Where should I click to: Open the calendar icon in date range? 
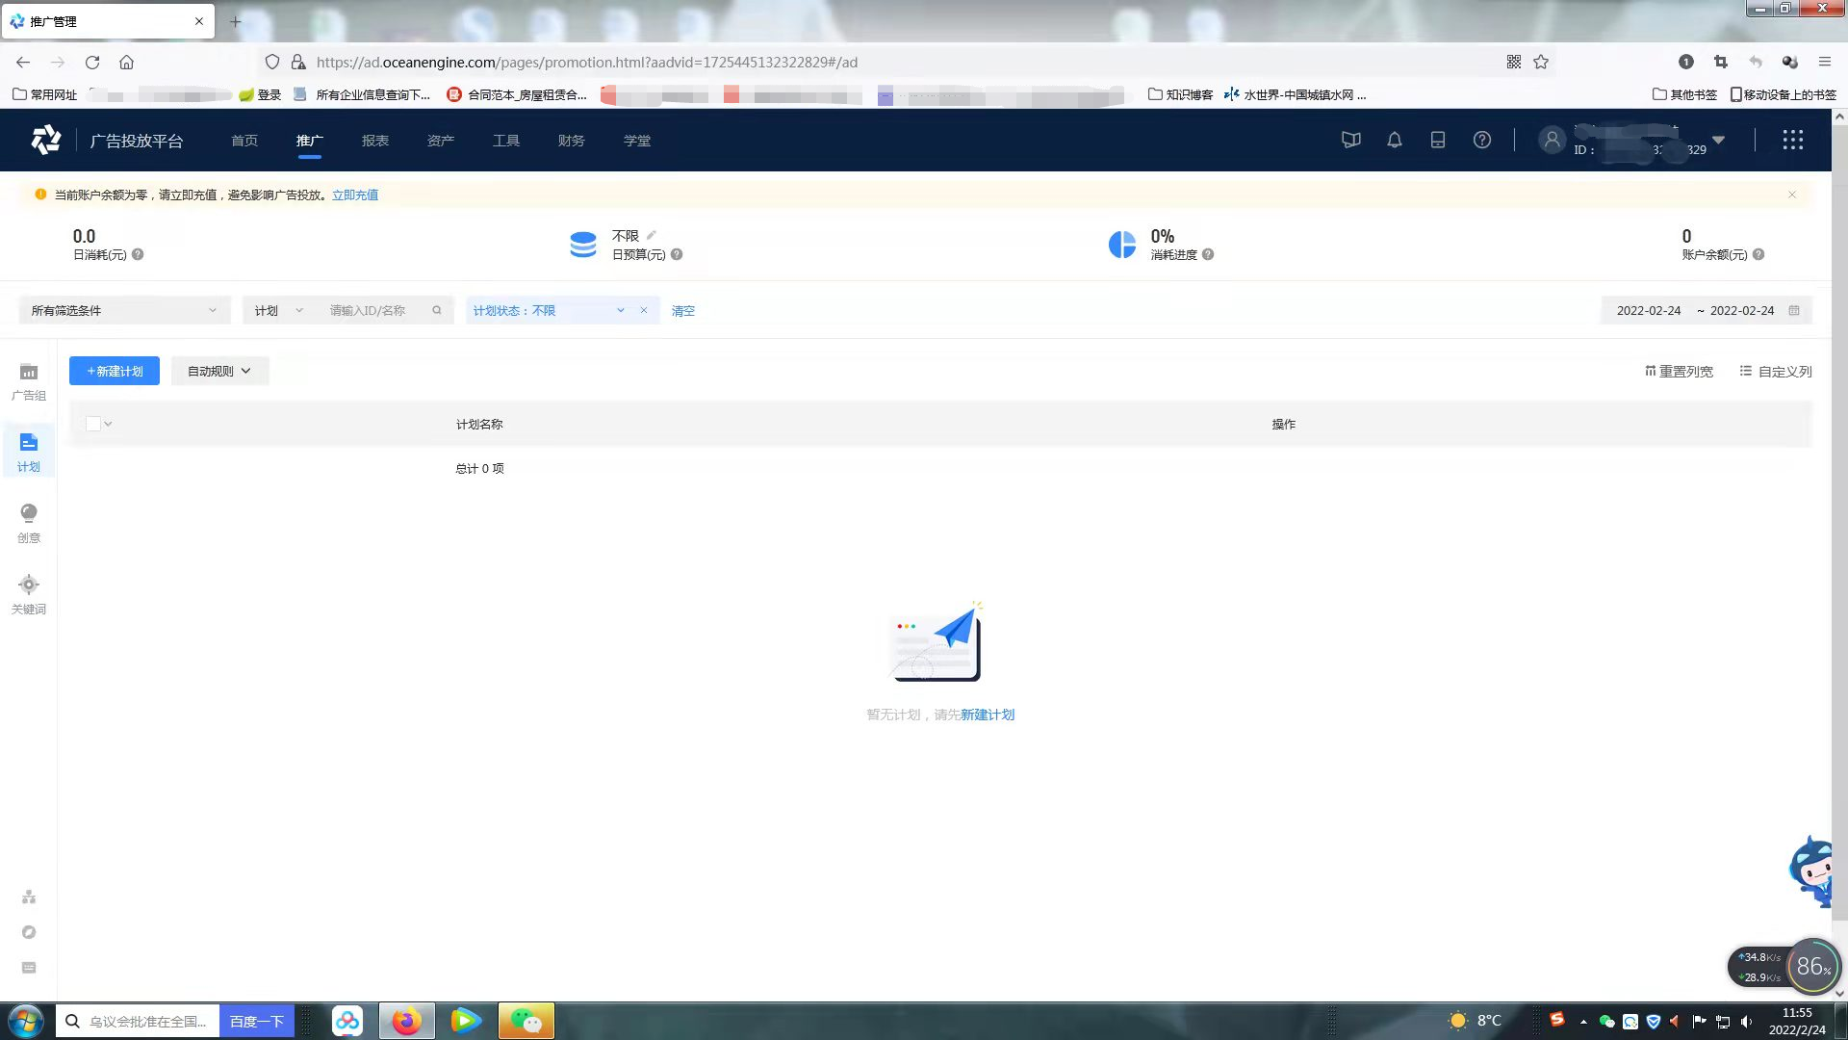(1794, 310)
